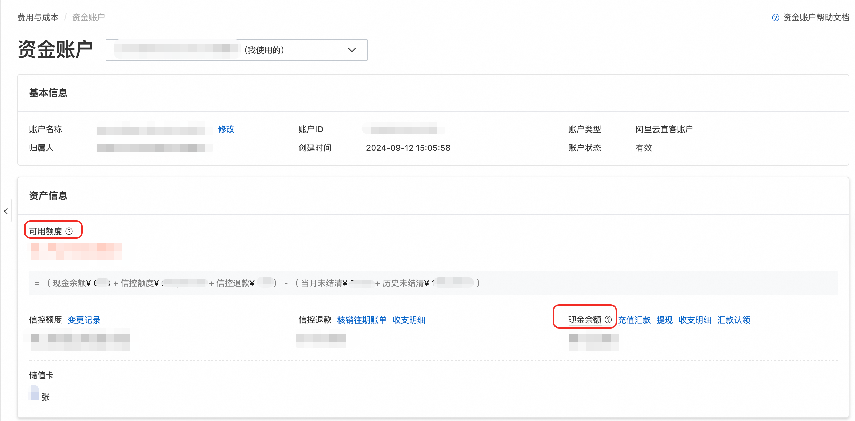Open 变更记录 for credit limit
Viewport: 855px width, 421px height.
[84, 320]
